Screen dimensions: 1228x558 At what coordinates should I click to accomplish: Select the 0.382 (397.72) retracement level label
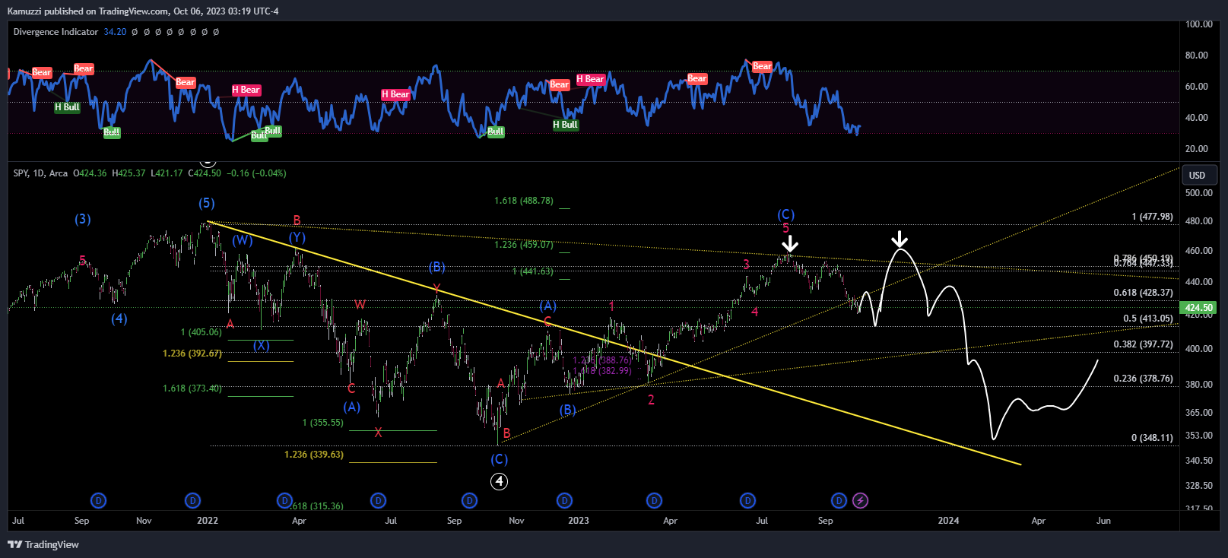pyautogui.click(x=1144, y=344)
